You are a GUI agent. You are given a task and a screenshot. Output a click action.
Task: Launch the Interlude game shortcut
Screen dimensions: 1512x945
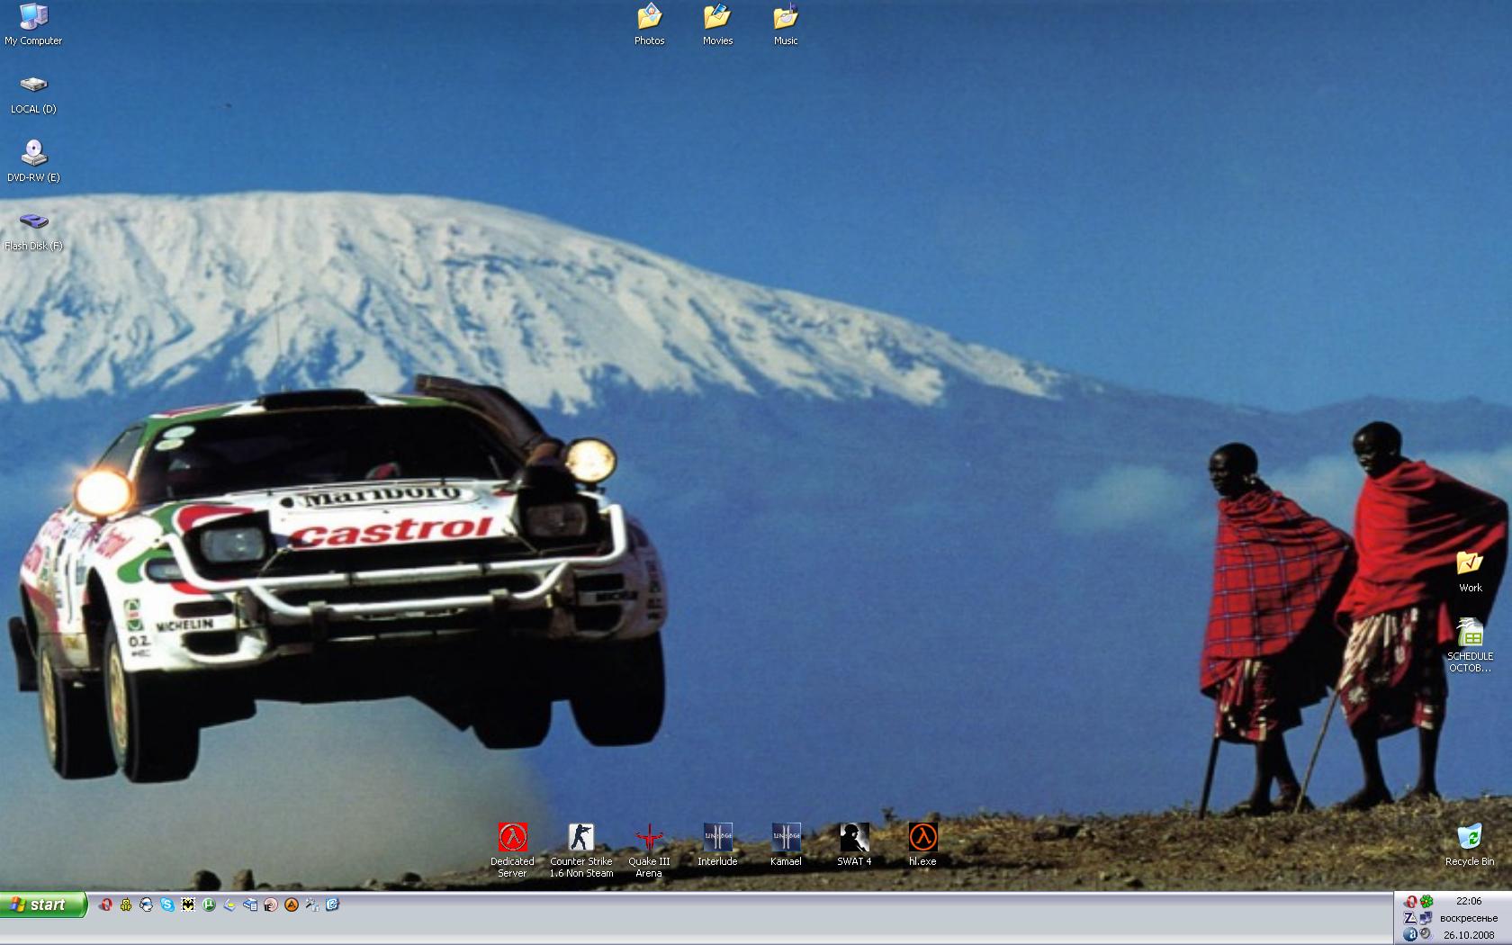pos(717,845)
